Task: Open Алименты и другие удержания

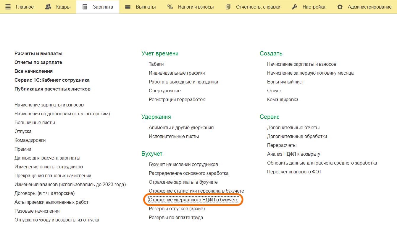Action: point(181,128)
